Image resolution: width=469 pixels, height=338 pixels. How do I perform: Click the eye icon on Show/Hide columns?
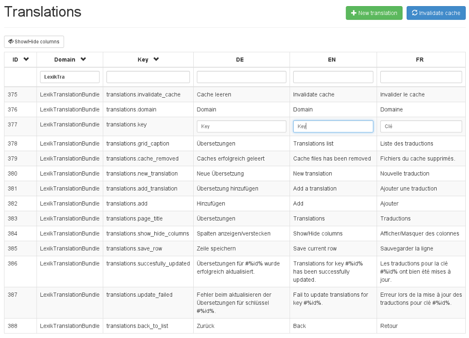(10, 42)
